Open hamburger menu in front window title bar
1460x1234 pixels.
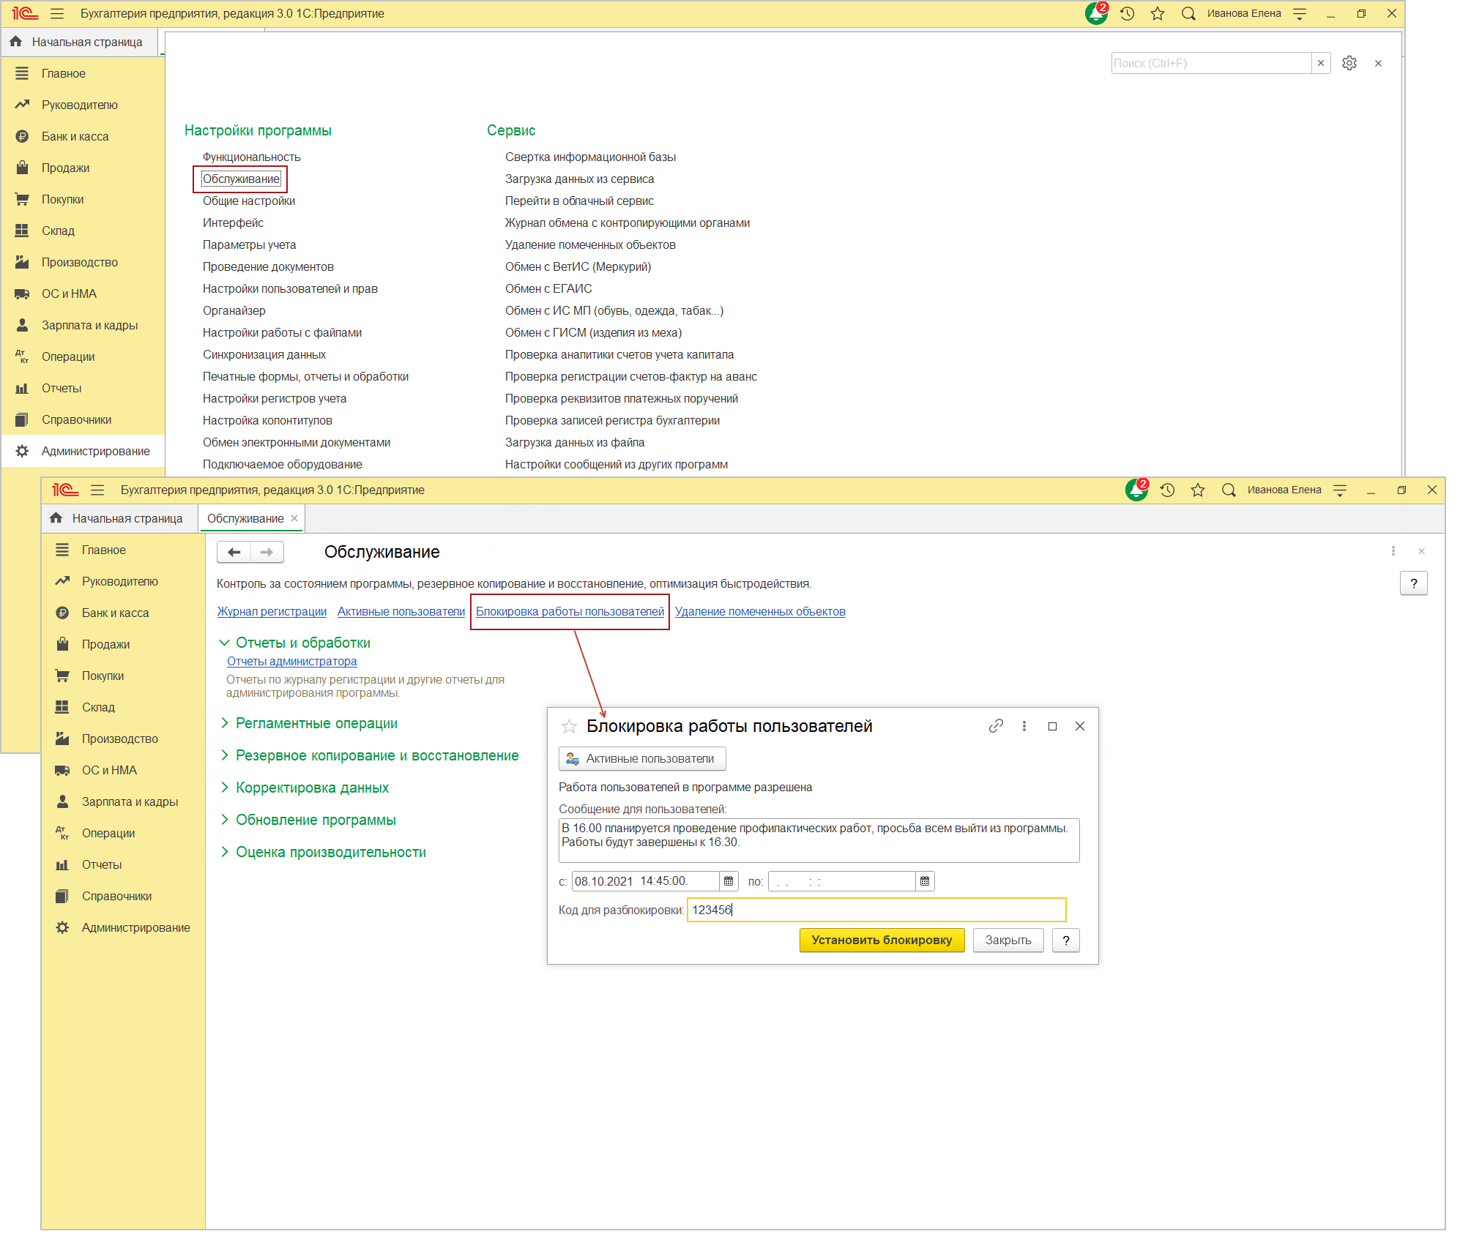[x=97, y=490]
